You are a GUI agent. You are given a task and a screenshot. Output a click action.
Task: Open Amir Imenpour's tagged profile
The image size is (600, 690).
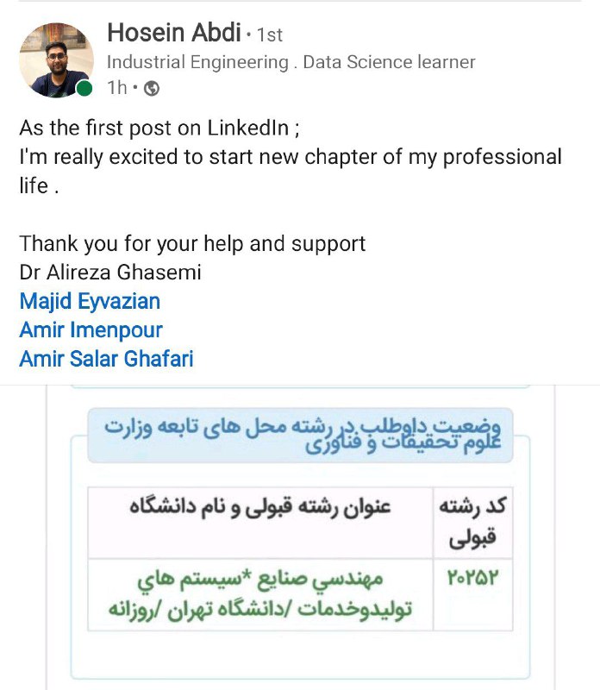(x=91, y=330)
